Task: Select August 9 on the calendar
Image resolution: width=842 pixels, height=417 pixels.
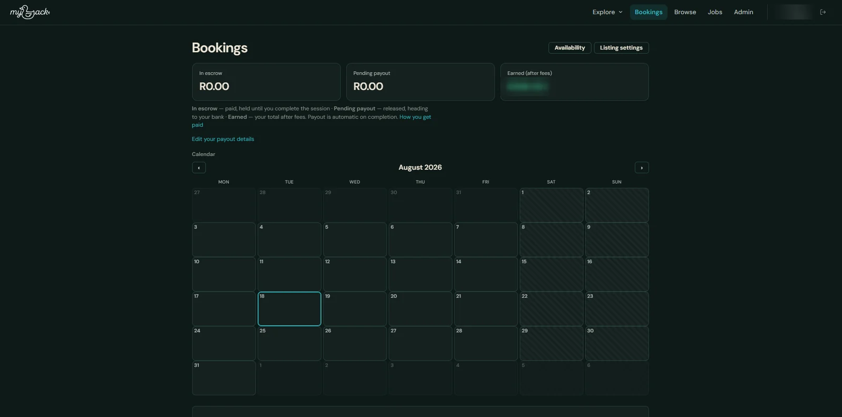Action: [617, 240]
